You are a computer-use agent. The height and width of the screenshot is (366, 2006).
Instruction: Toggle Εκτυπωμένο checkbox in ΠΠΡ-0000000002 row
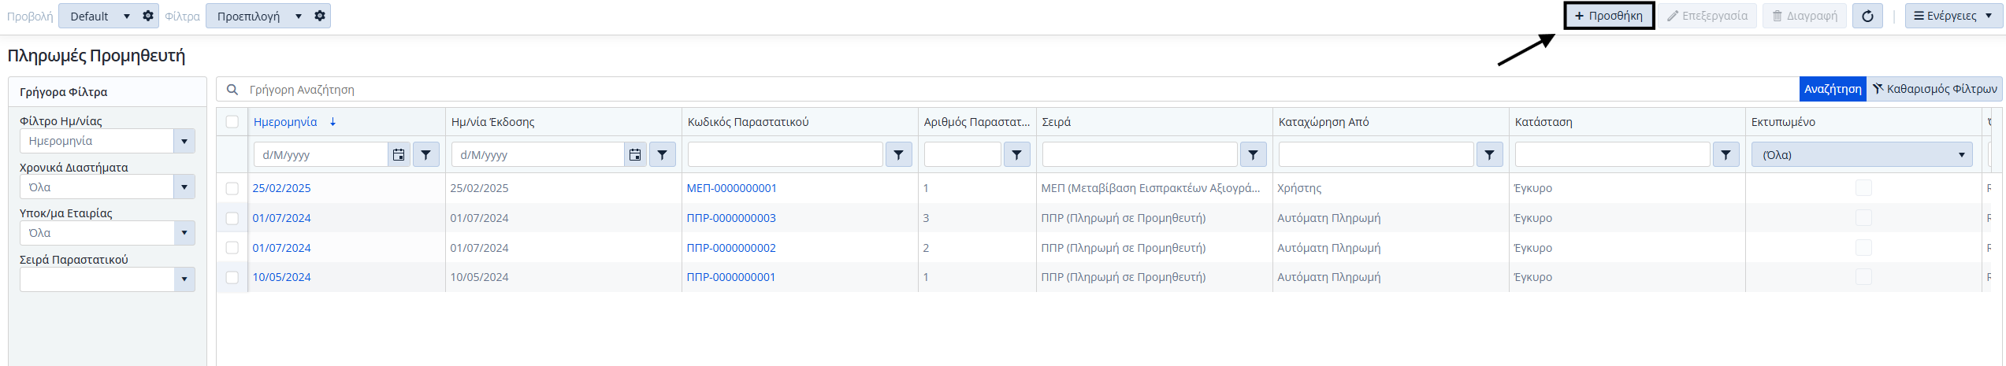(x=1863, y=248)
